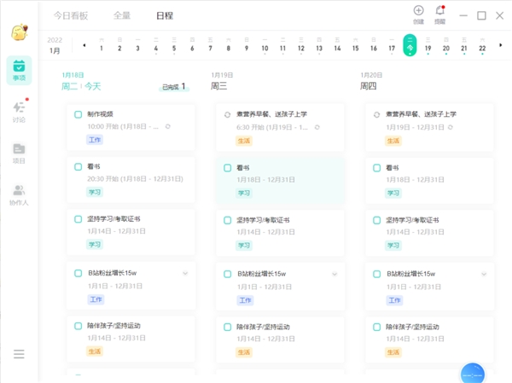The width and height of the screenshot is (512, 383).
Task: Click 工作 tag on 周四 B站粉丝增长15w card
Action: [394, 300]
